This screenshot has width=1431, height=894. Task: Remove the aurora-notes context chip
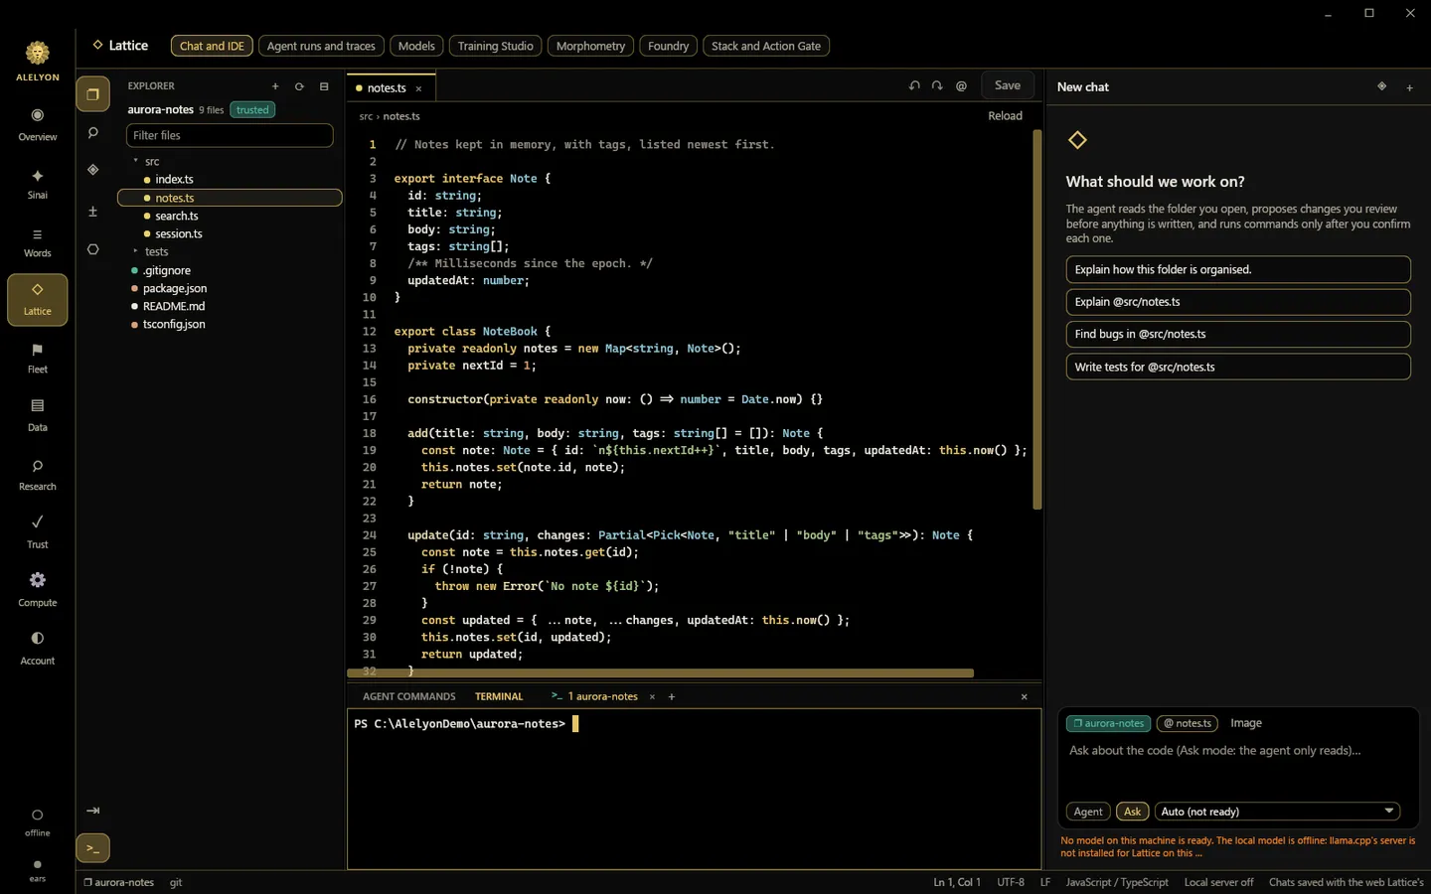pyautogui.click(x=1108, y=723)
